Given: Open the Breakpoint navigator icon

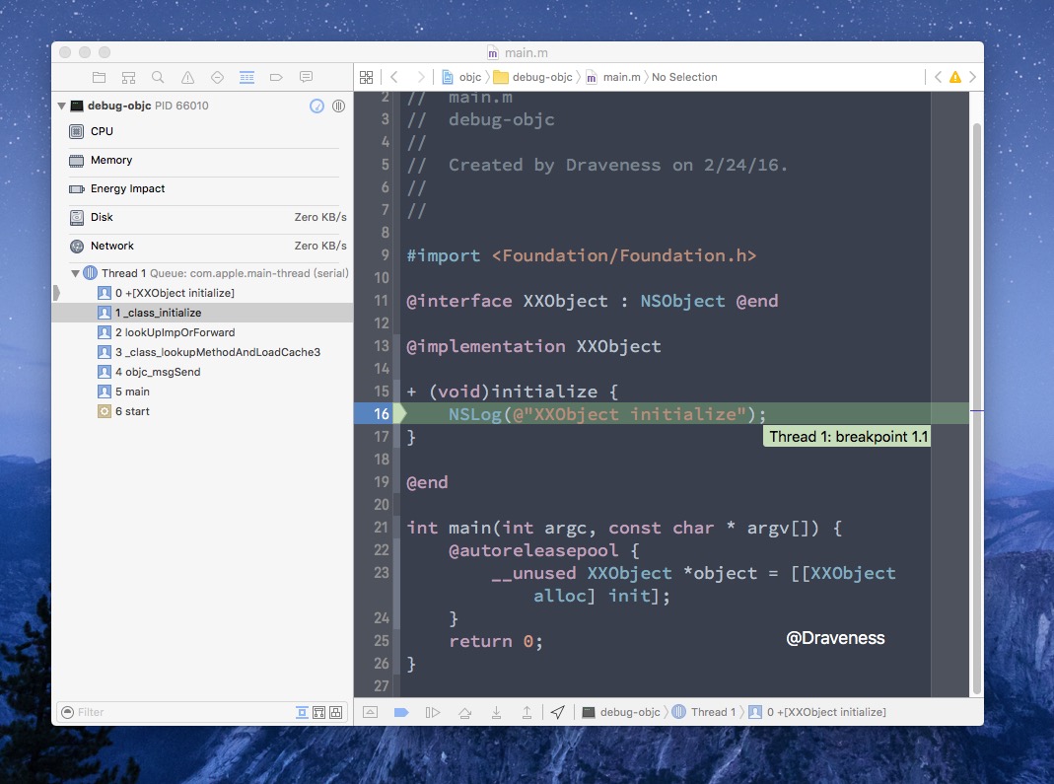Looking at the screenshot, I should point(276,77).
